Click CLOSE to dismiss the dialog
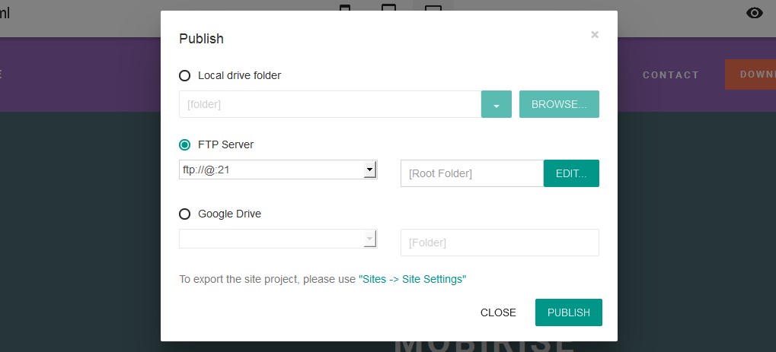 pos(498,312)
